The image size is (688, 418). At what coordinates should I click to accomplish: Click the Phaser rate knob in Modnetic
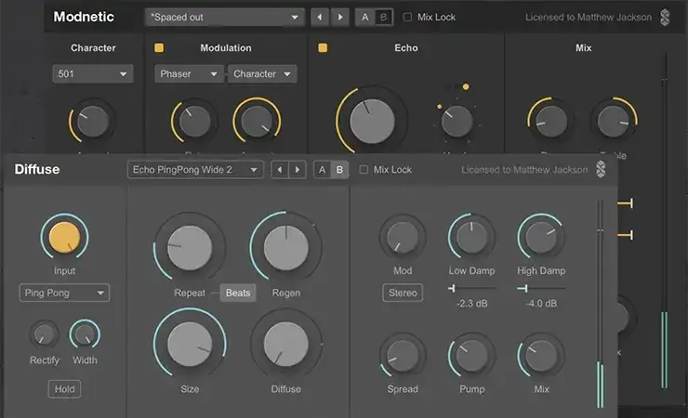pyautogui.click(x=194, y=122)
